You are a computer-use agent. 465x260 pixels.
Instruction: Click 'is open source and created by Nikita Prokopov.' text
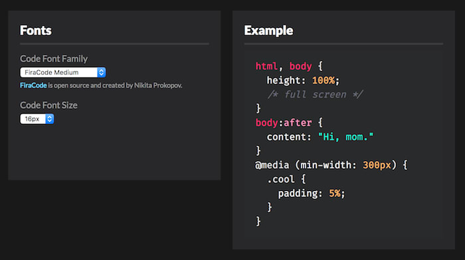(x=115, y=86)
